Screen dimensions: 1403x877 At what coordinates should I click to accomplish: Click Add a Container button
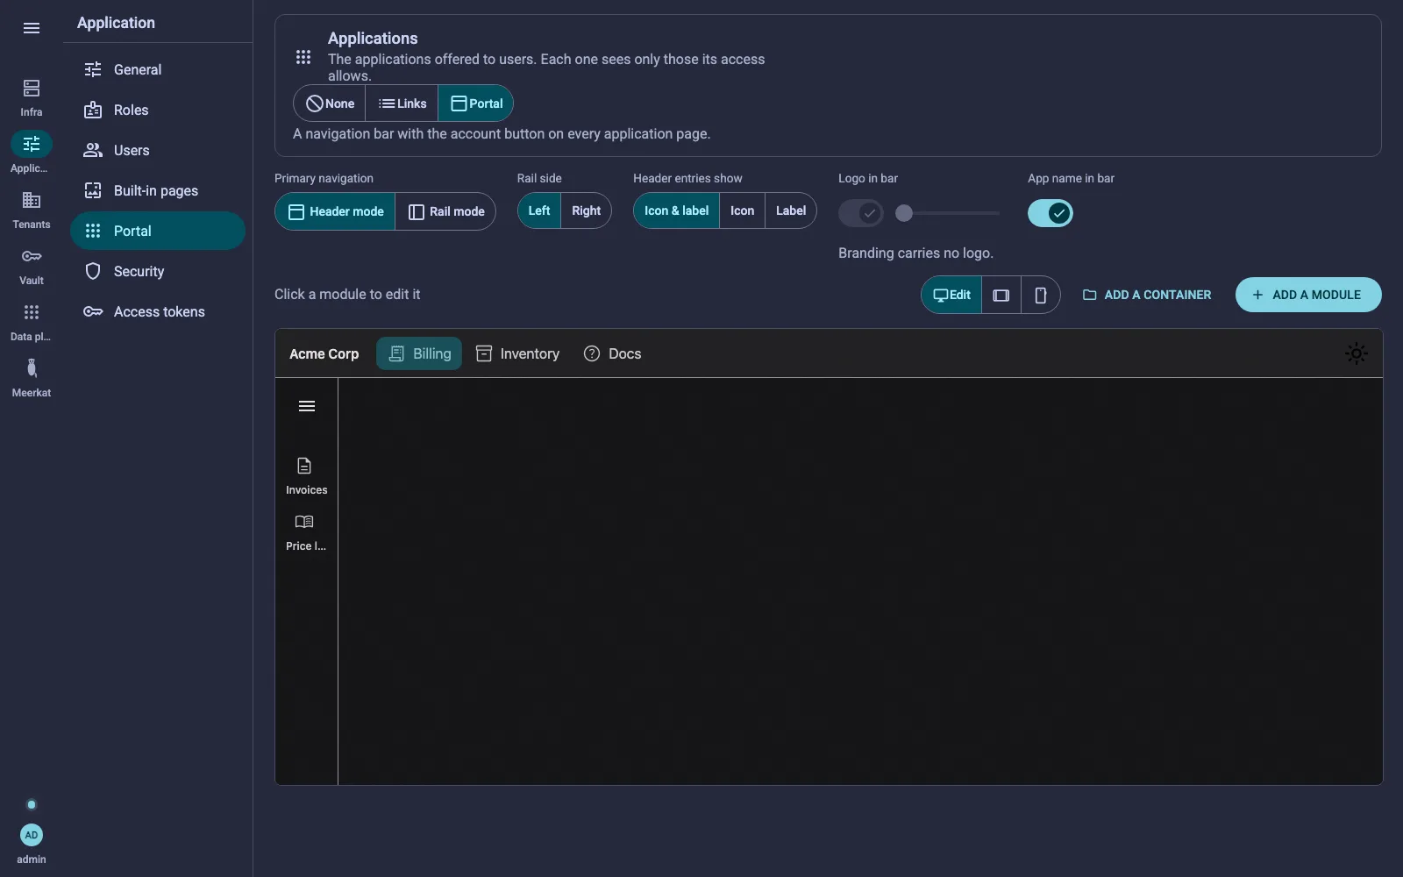(1147, 295)
